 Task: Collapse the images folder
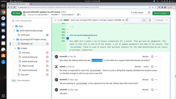coord(15,48)
